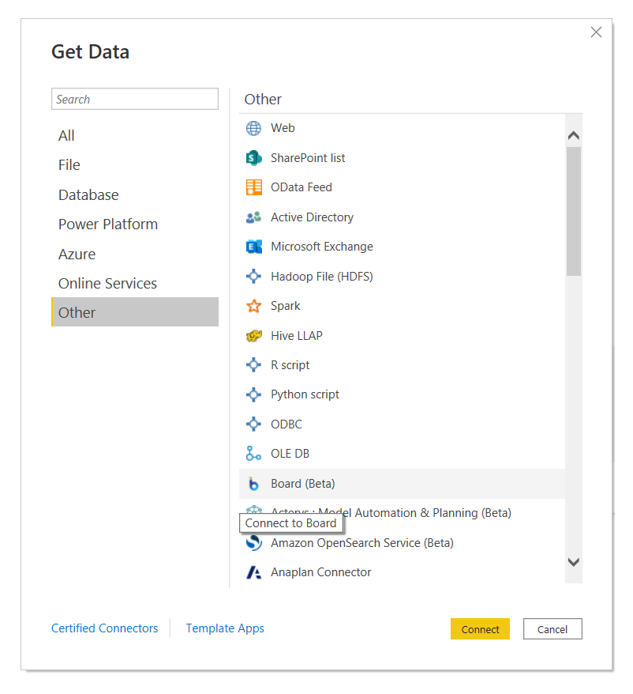This screenshot has width=633, height=694.
Task: Click the Hive LLAP bee icon
Action: 253,336
